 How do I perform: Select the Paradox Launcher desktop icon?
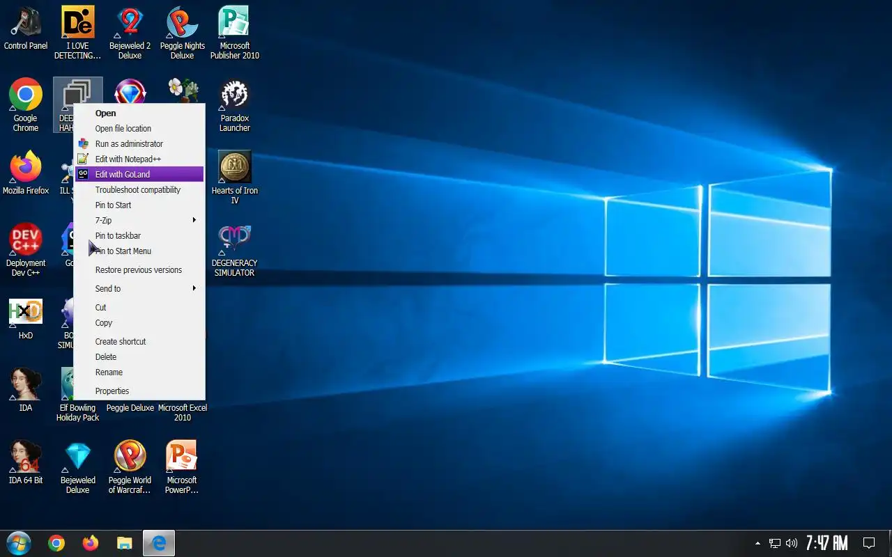click(235, 105)
